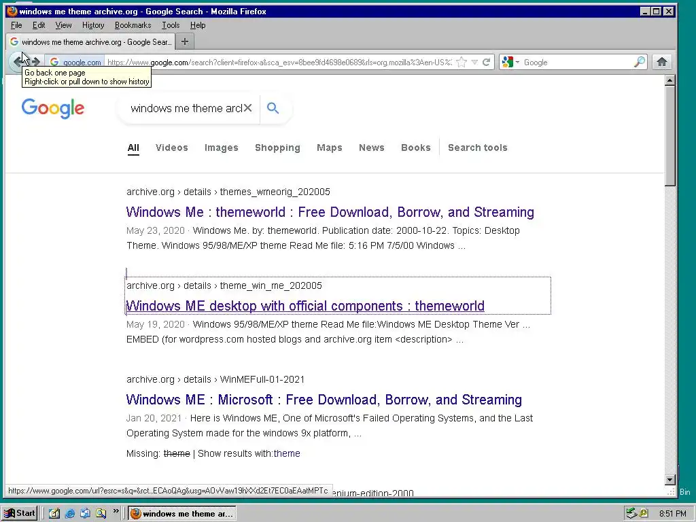The height and width of the screenshot is (522, 696).
Task: Click Show Desktop quick launch icon
Action: click(x=54, y=514)
